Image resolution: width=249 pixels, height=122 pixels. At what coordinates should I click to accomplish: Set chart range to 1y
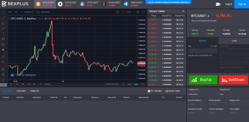point(11,84)
